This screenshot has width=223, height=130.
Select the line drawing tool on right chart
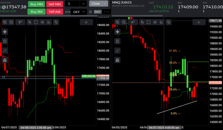[117, 51]
